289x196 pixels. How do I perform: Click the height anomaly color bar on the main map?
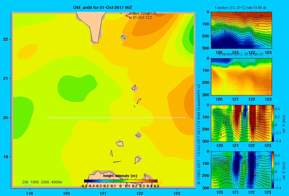coord(121,181)
